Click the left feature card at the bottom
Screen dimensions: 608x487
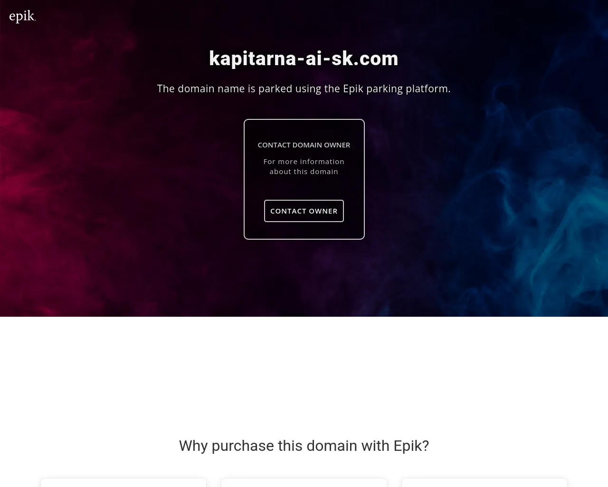[123, 482]
